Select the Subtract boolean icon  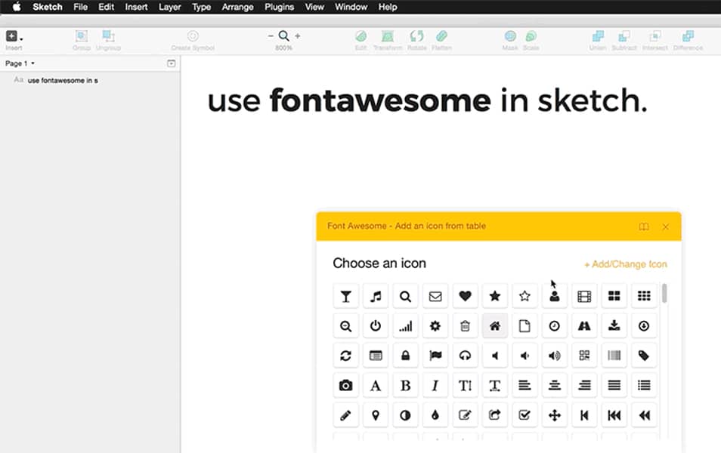(624, 35)
